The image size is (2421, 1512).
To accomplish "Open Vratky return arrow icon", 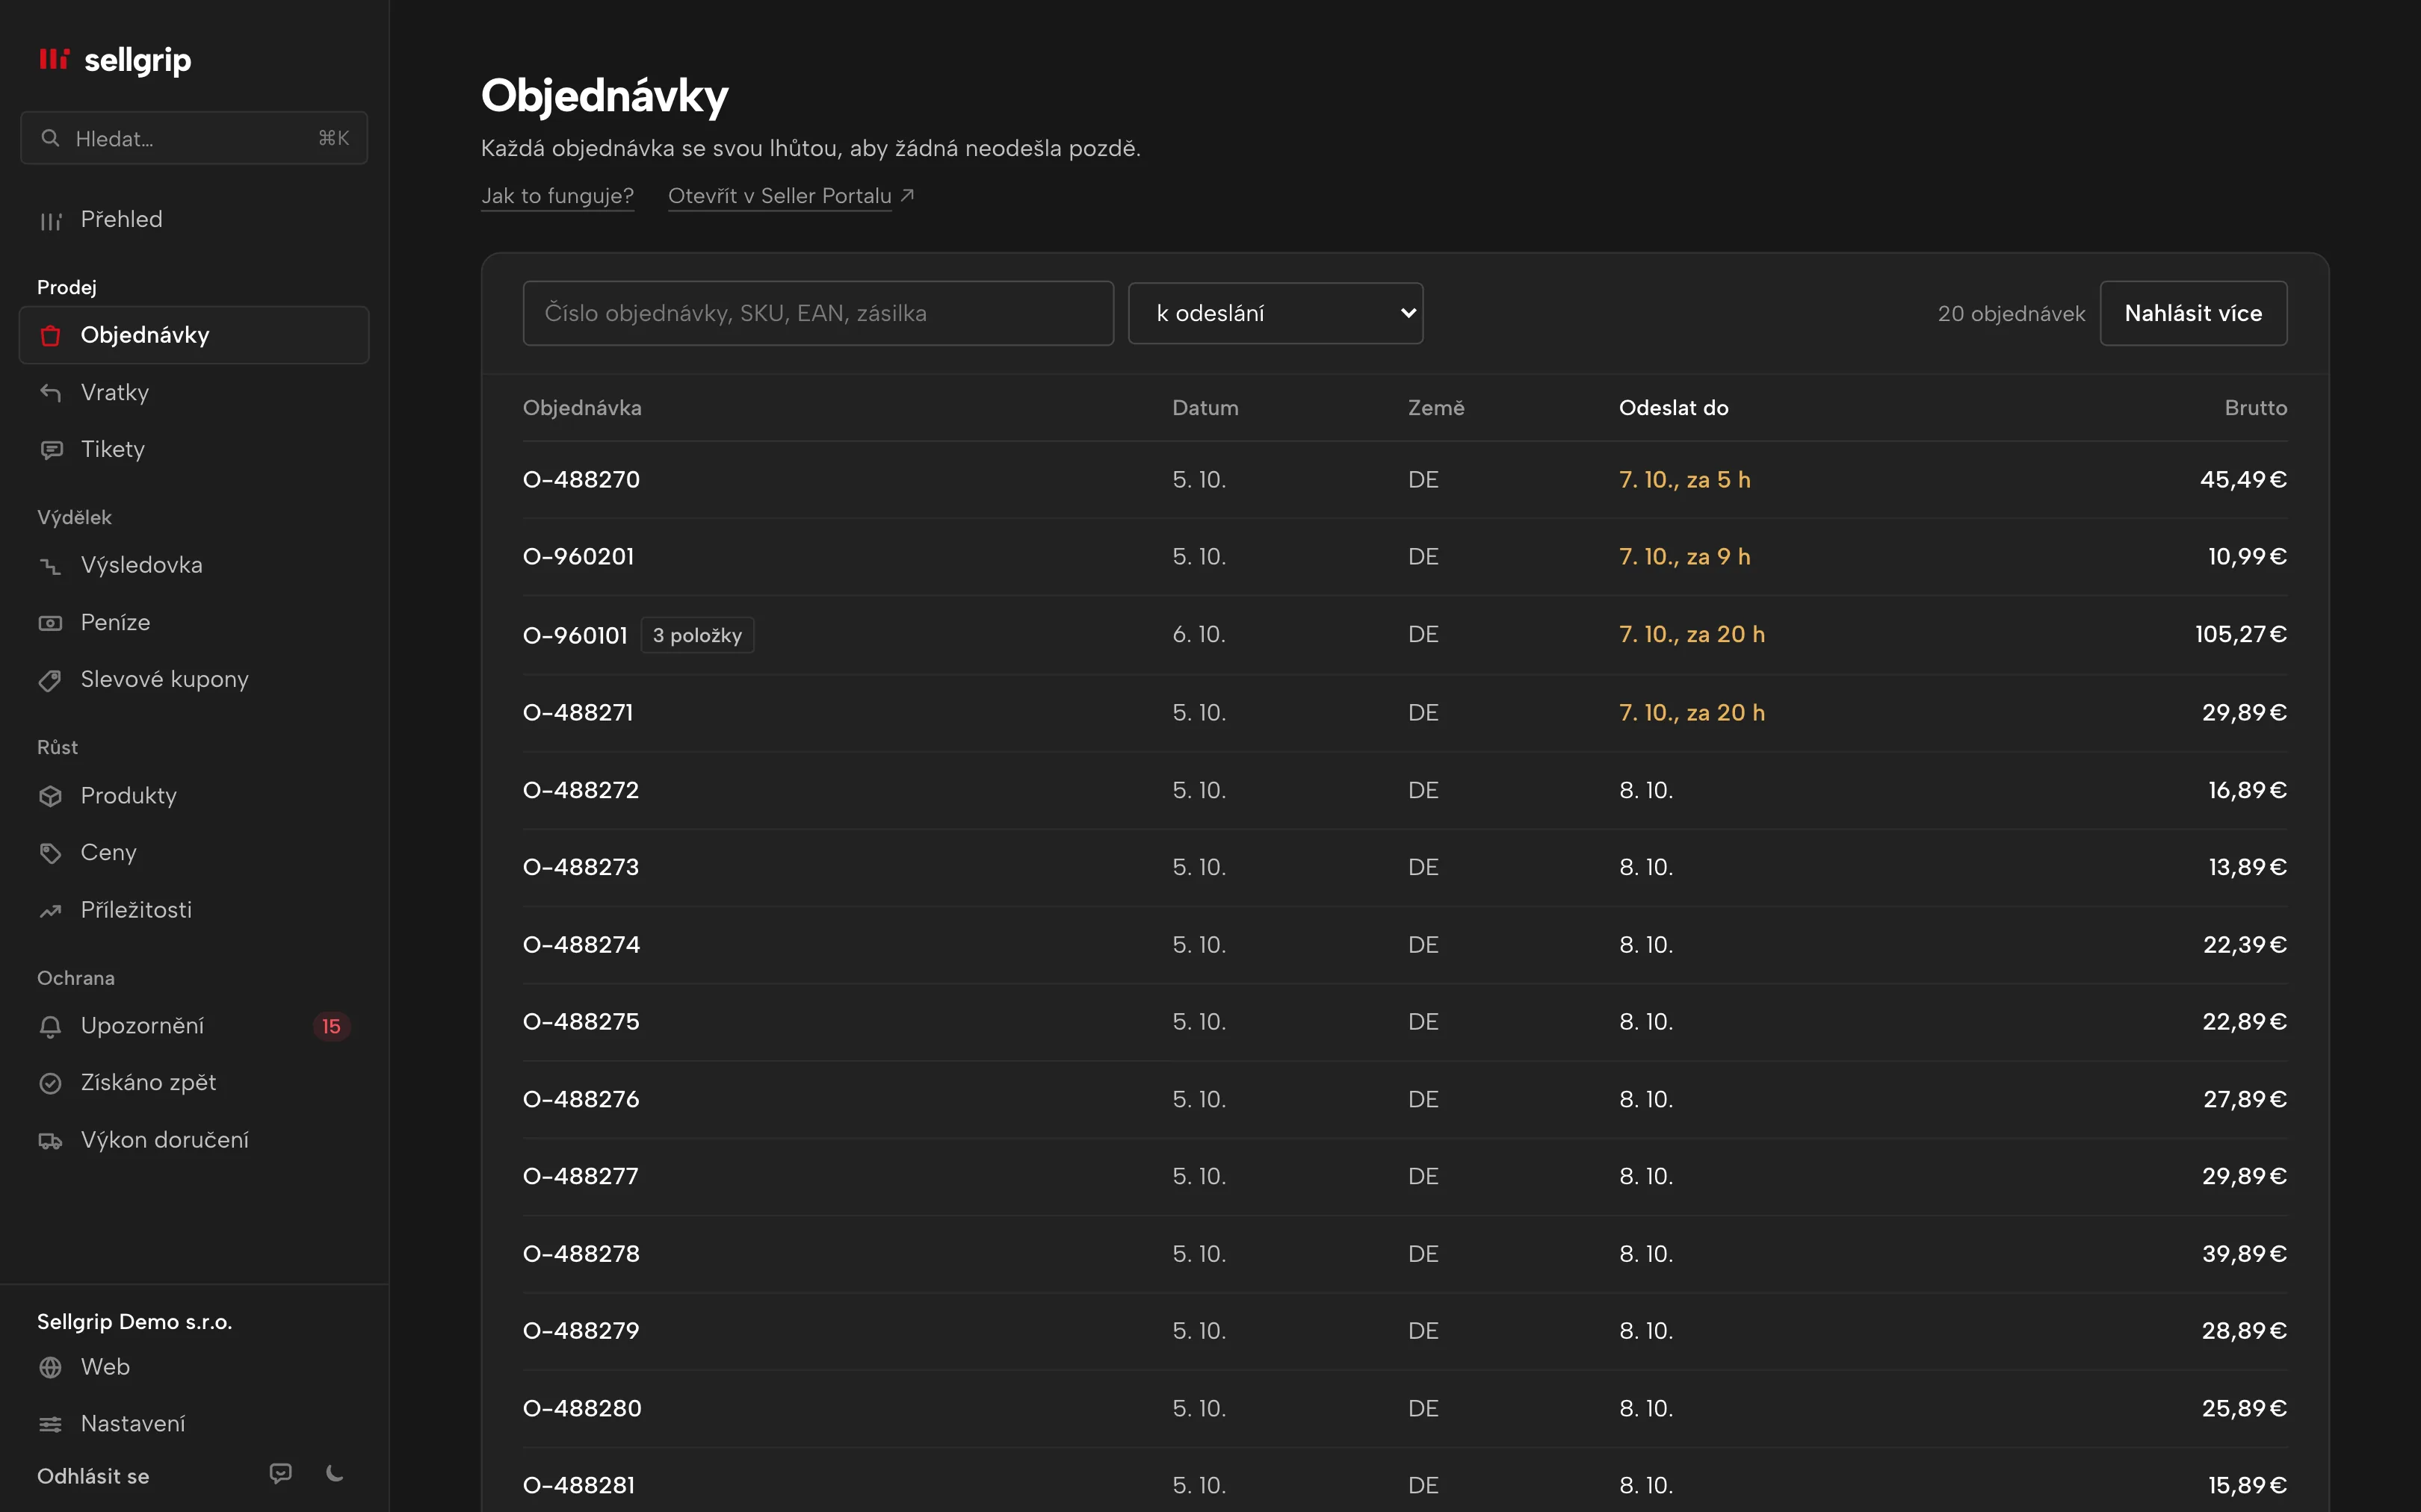I will tap(50, 392).
